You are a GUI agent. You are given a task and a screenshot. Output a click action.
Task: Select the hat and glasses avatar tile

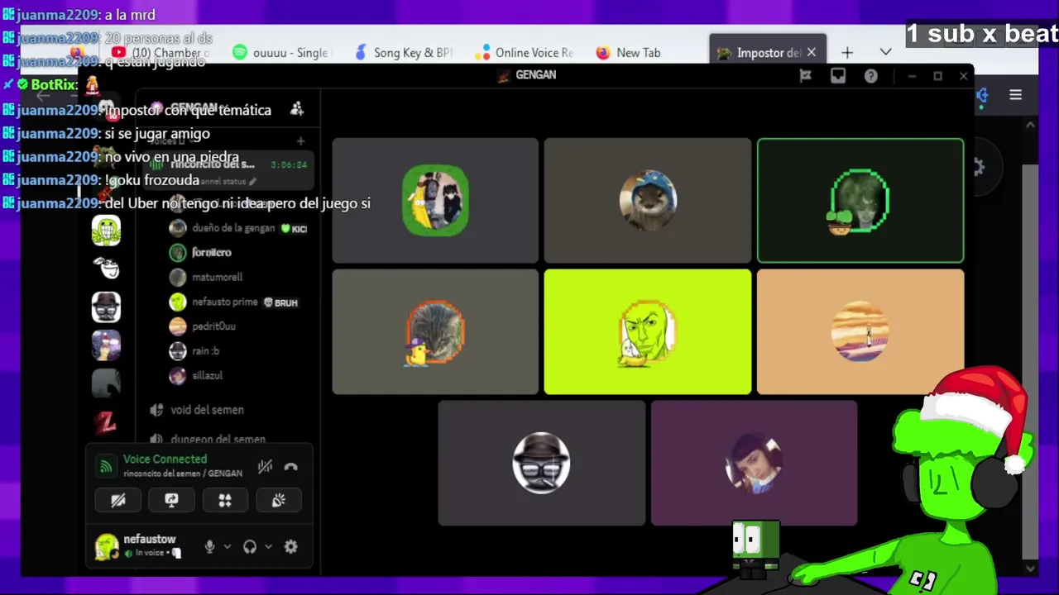click(x=542, y=463)
